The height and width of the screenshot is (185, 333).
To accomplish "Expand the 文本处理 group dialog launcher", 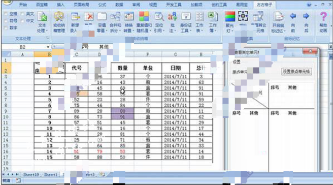I will click(48, 39).
